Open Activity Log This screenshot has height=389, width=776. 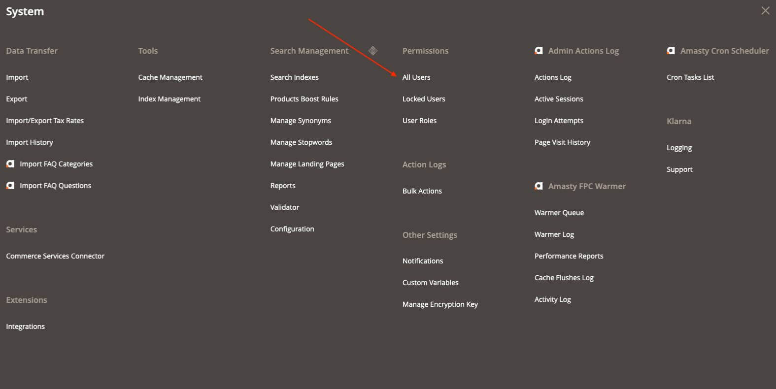tap(553, 299)
